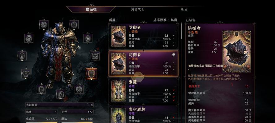Viewport: 275px width, 123px height.
Task: Toggle the equipped checkmark on 防御者
Action: [x=174, y=55]
